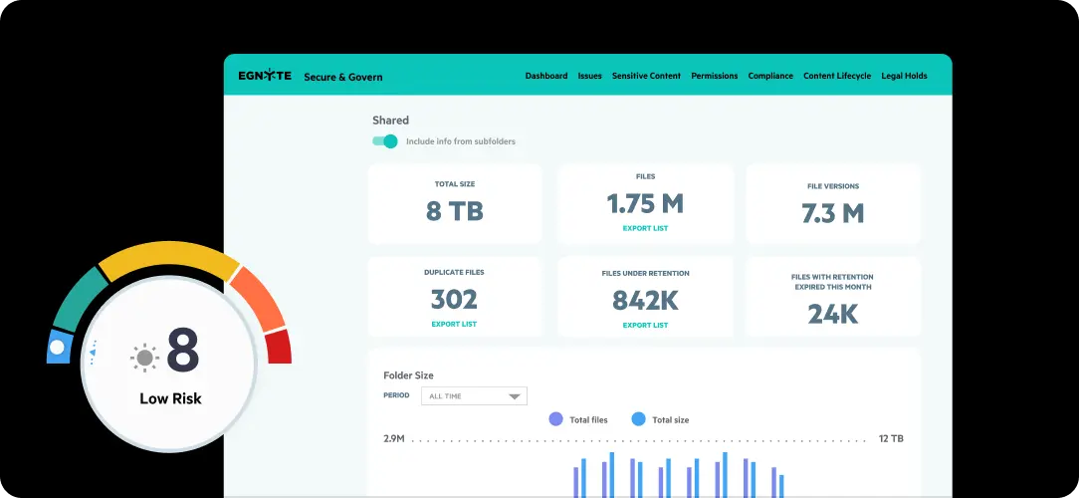
Task: Click the Total files purple legend dot
Action: point(556,418)
